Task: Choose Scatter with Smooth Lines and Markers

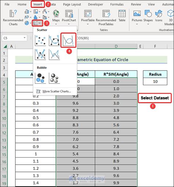Action: [54, 40]
